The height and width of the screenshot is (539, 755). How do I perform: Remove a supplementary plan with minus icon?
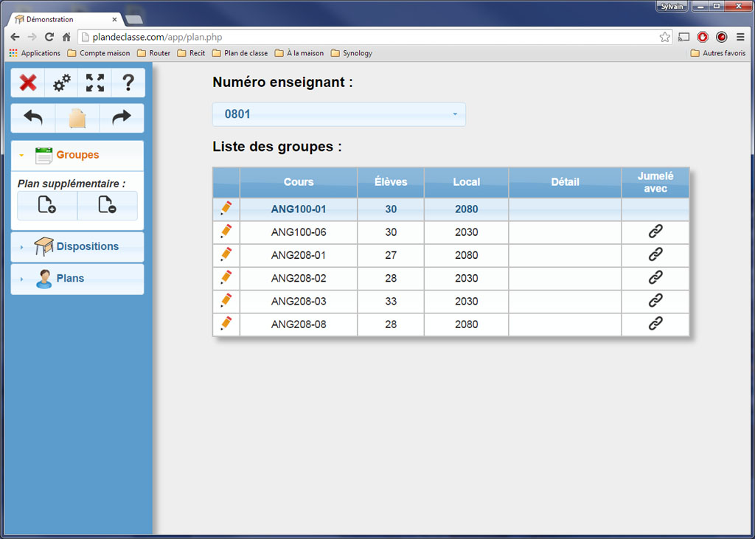point(107,206)
